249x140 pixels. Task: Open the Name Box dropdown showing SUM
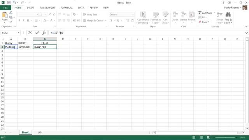pyautogui.click(x=19, y=33)
